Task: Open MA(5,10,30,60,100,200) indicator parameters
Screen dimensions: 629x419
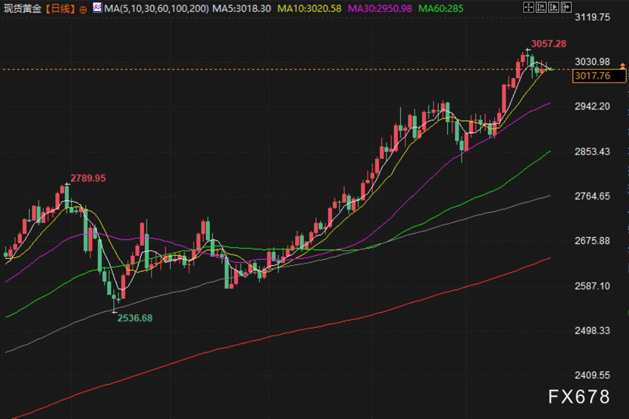Action: (x=157, y=9)
